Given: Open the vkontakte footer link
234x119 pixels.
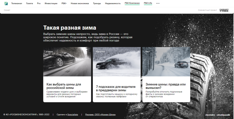Looking at the screenshot, I should (210, 115).
